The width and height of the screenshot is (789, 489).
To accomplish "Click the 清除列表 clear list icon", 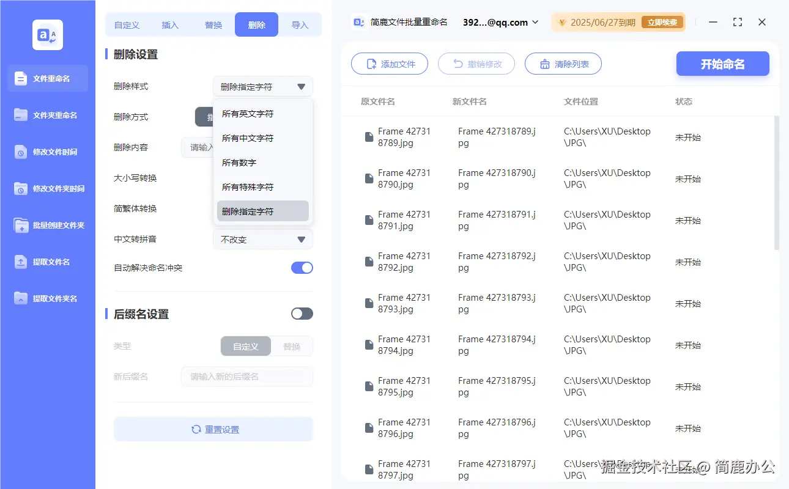I will [544, 63].
